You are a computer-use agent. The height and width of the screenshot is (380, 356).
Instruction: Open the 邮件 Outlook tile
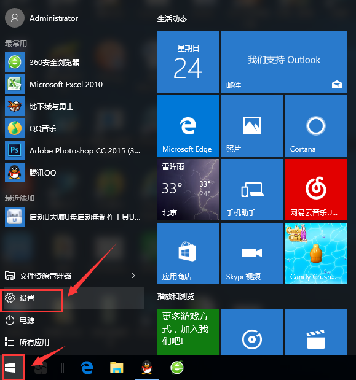[284, 62]
